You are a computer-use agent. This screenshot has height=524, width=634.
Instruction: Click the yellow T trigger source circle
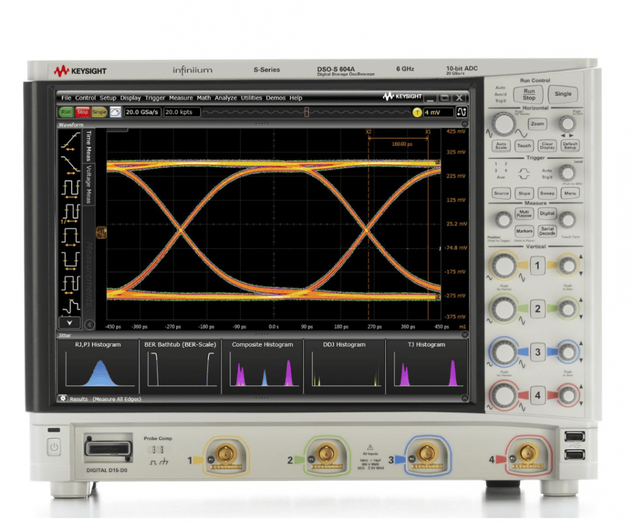tap(417, 112)
